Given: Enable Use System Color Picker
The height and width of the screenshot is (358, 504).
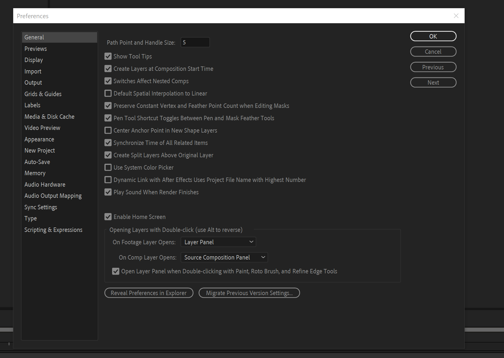Looking at the screenshot, I should coord(108,167).
